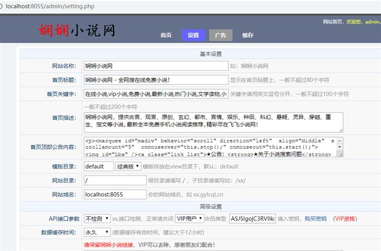
Task: Click the 数据缓存时间 label
Action: (x=58, y=232)
